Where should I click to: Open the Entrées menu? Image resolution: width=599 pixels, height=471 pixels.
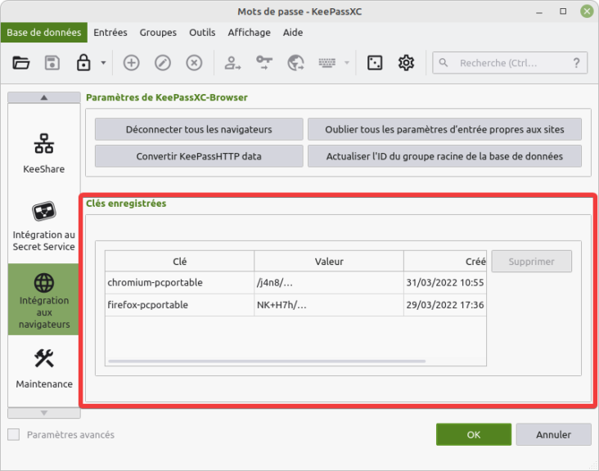110,33
